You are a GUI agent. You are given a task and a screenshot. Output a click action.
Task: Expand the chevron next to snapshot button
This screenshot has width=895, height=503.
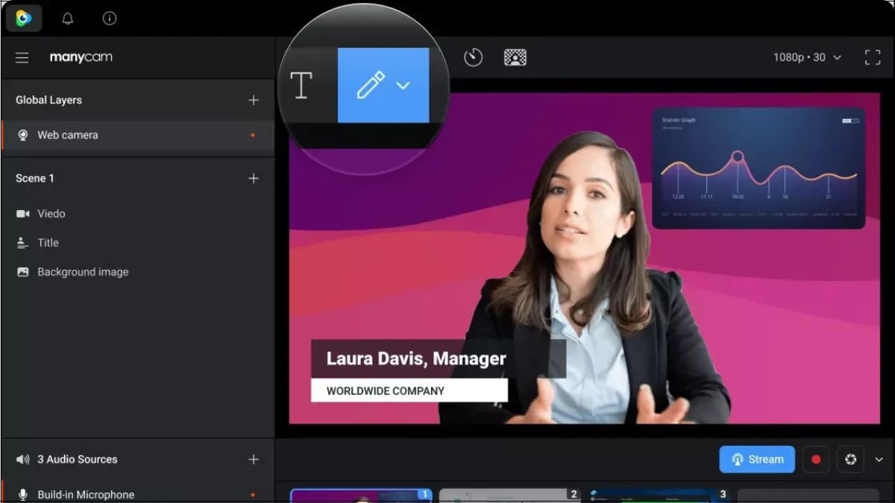[879, 460]
